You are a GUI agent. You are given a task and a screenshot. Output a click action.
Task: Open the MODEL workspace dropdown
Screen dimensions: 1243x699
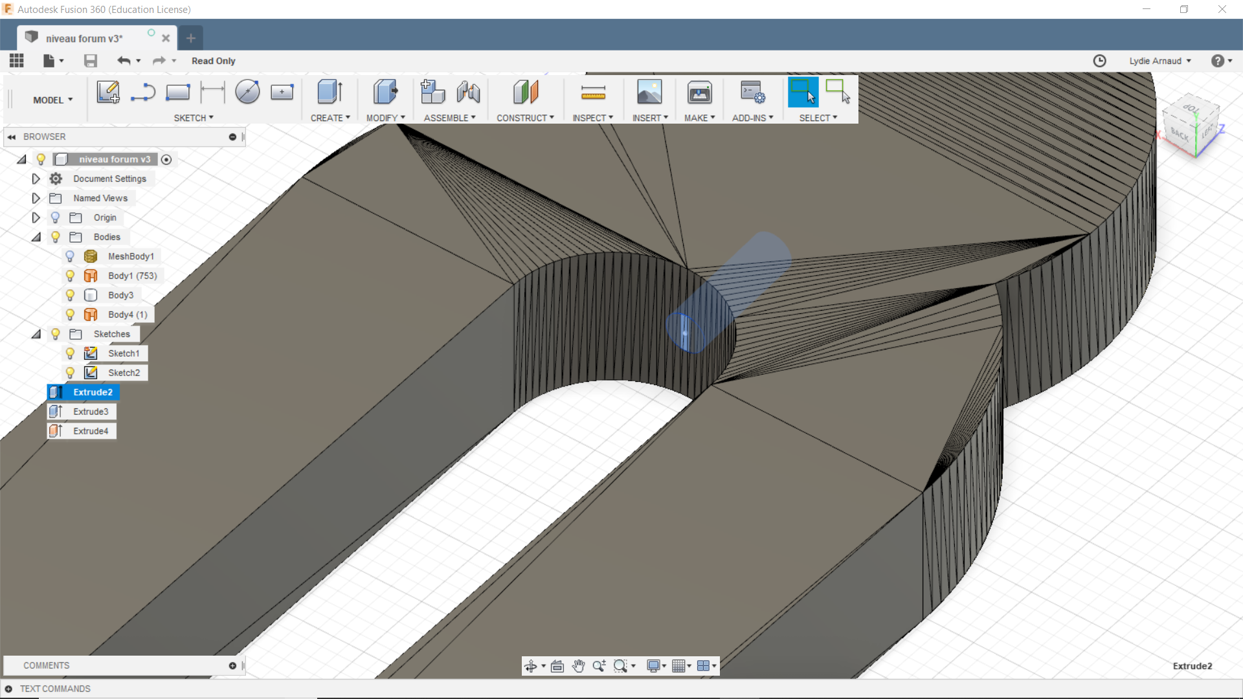tap(53, 100)
